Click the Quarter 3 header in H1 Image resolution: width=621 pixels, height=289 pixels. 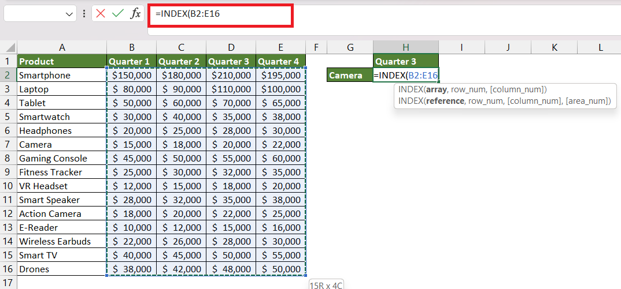[405, 61]
